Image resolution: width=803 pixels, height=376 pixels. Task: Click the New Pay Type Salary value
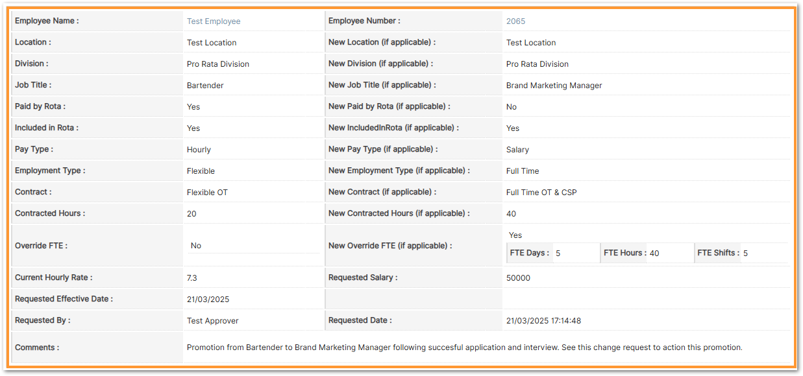point(517,150)
